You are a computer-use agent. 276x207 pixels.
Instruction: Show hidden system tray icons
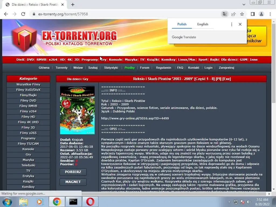pyautogui.click(x=229, y=202)
